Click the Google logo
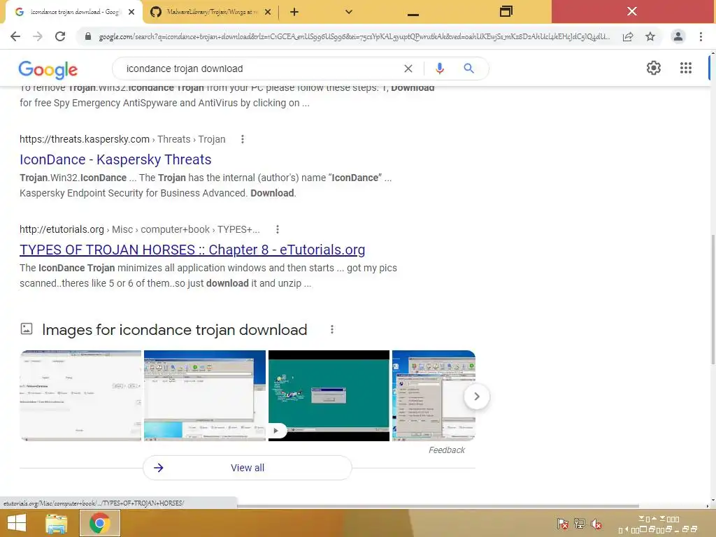This screenshot has height=537, width=716. [48, 69]
